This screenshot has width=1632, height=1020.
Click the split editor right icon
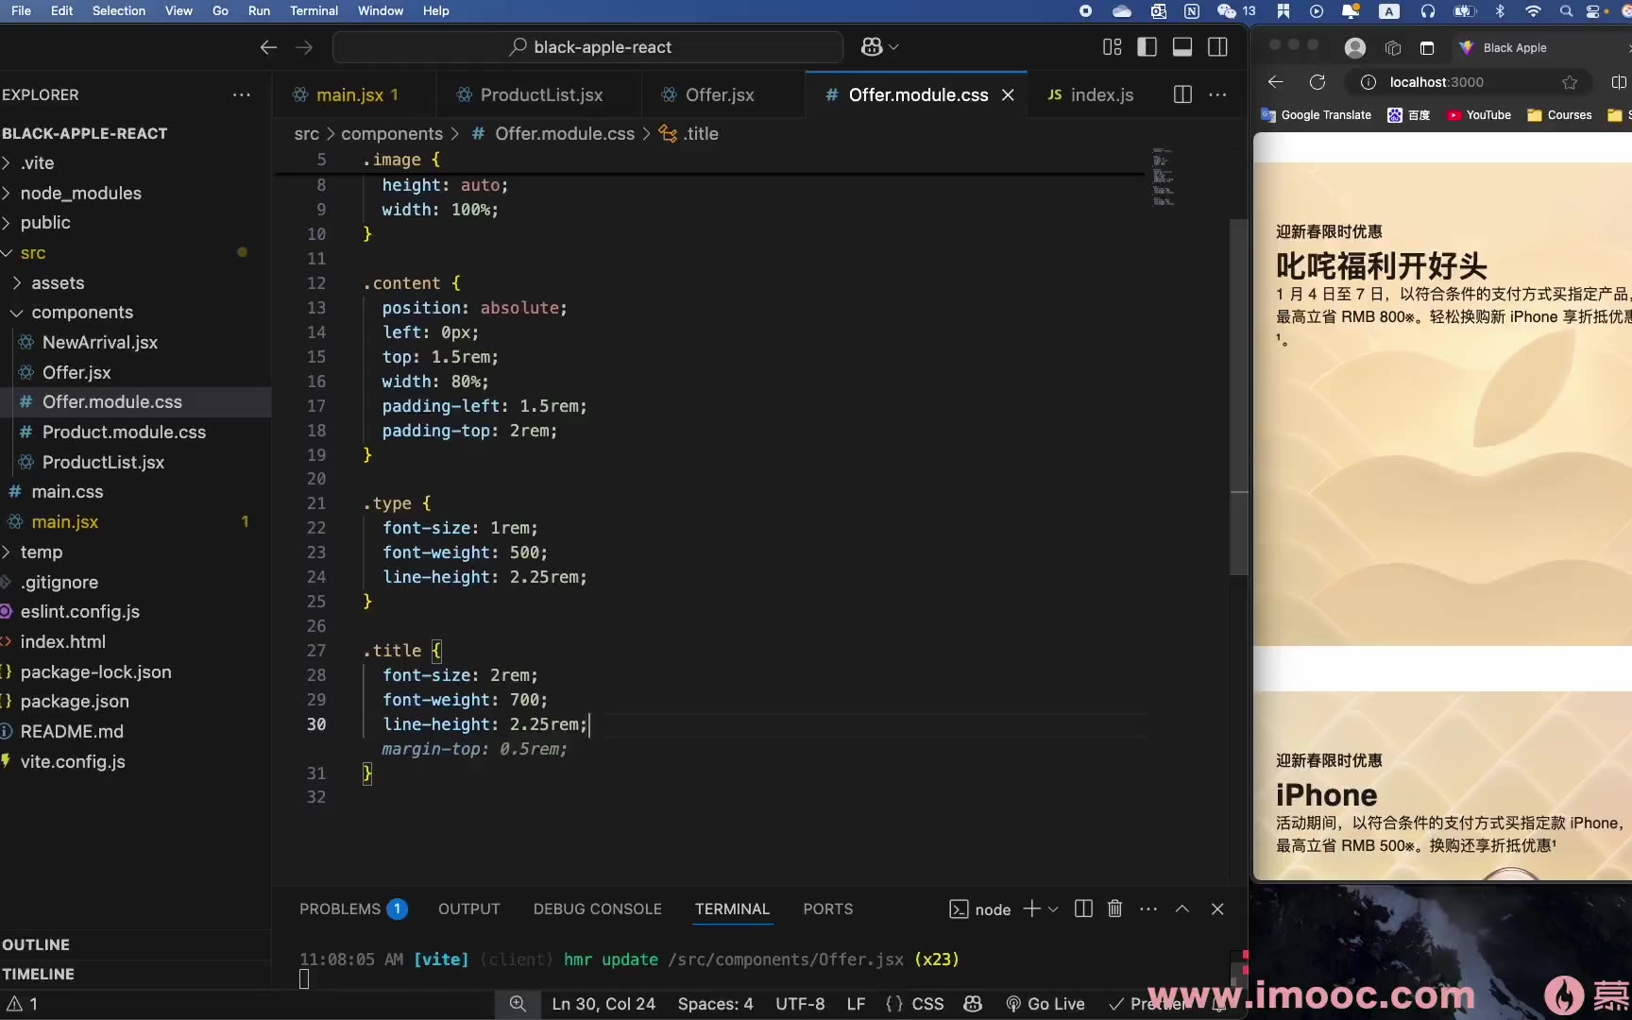tap(1181, 94)
